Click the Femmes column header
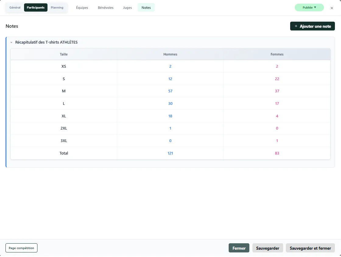 [277, 54]
